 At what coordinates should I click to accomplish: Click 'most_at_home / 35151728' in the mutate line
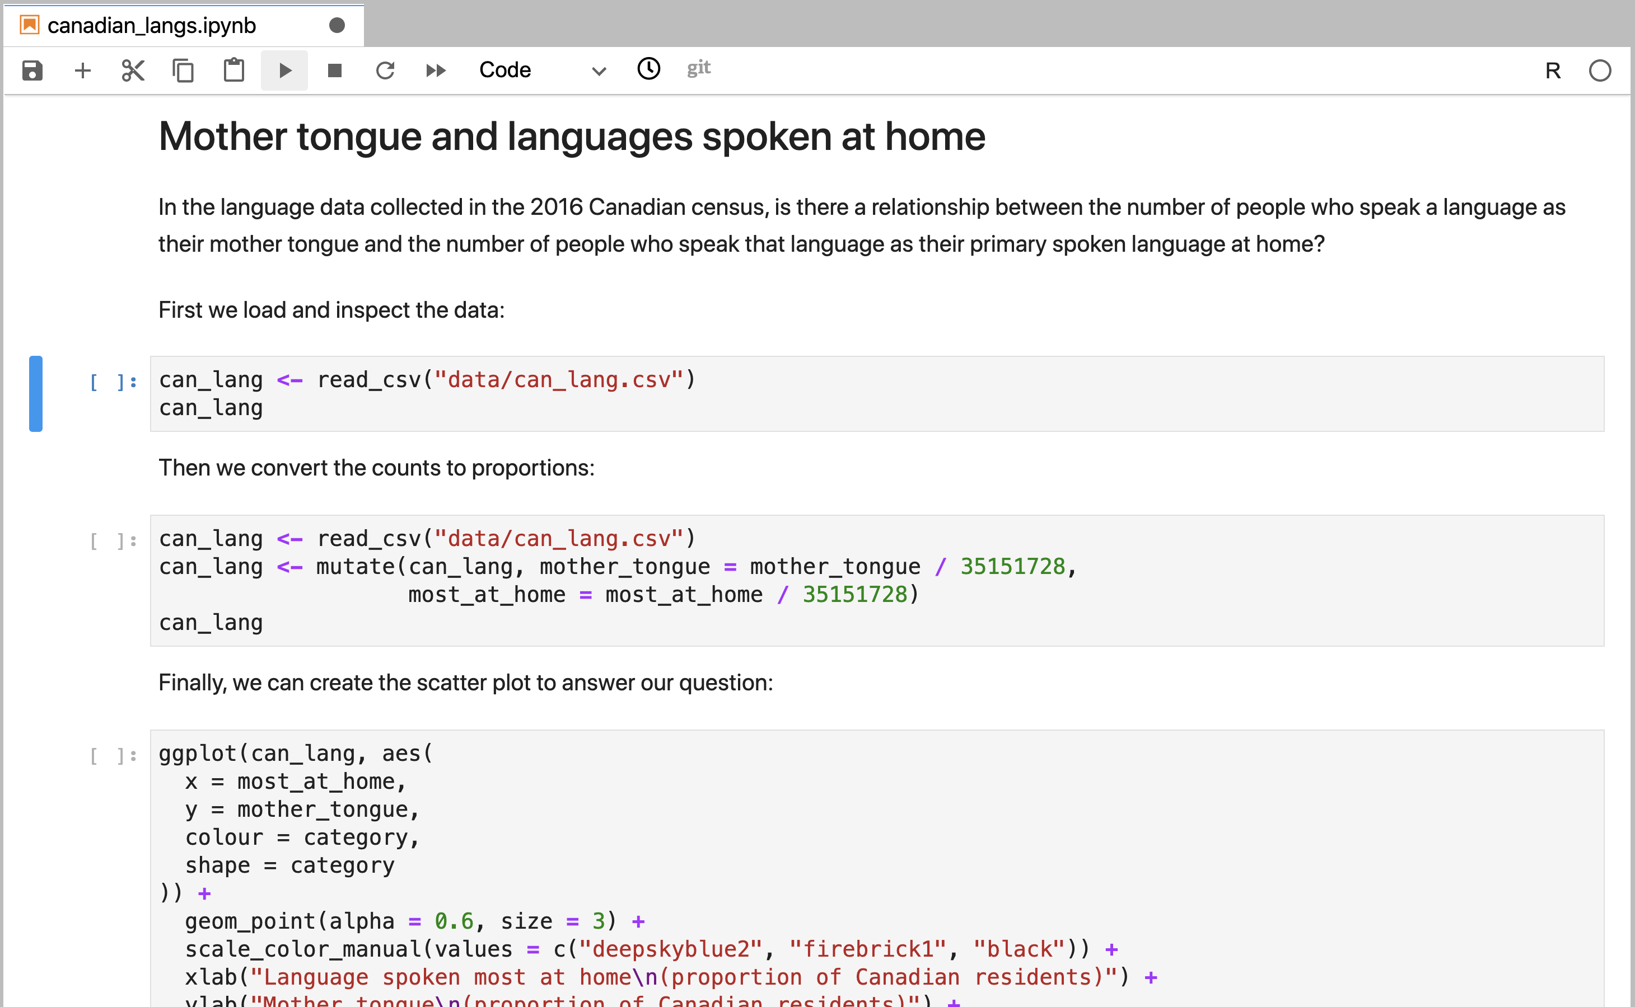(x=756, y=594)
